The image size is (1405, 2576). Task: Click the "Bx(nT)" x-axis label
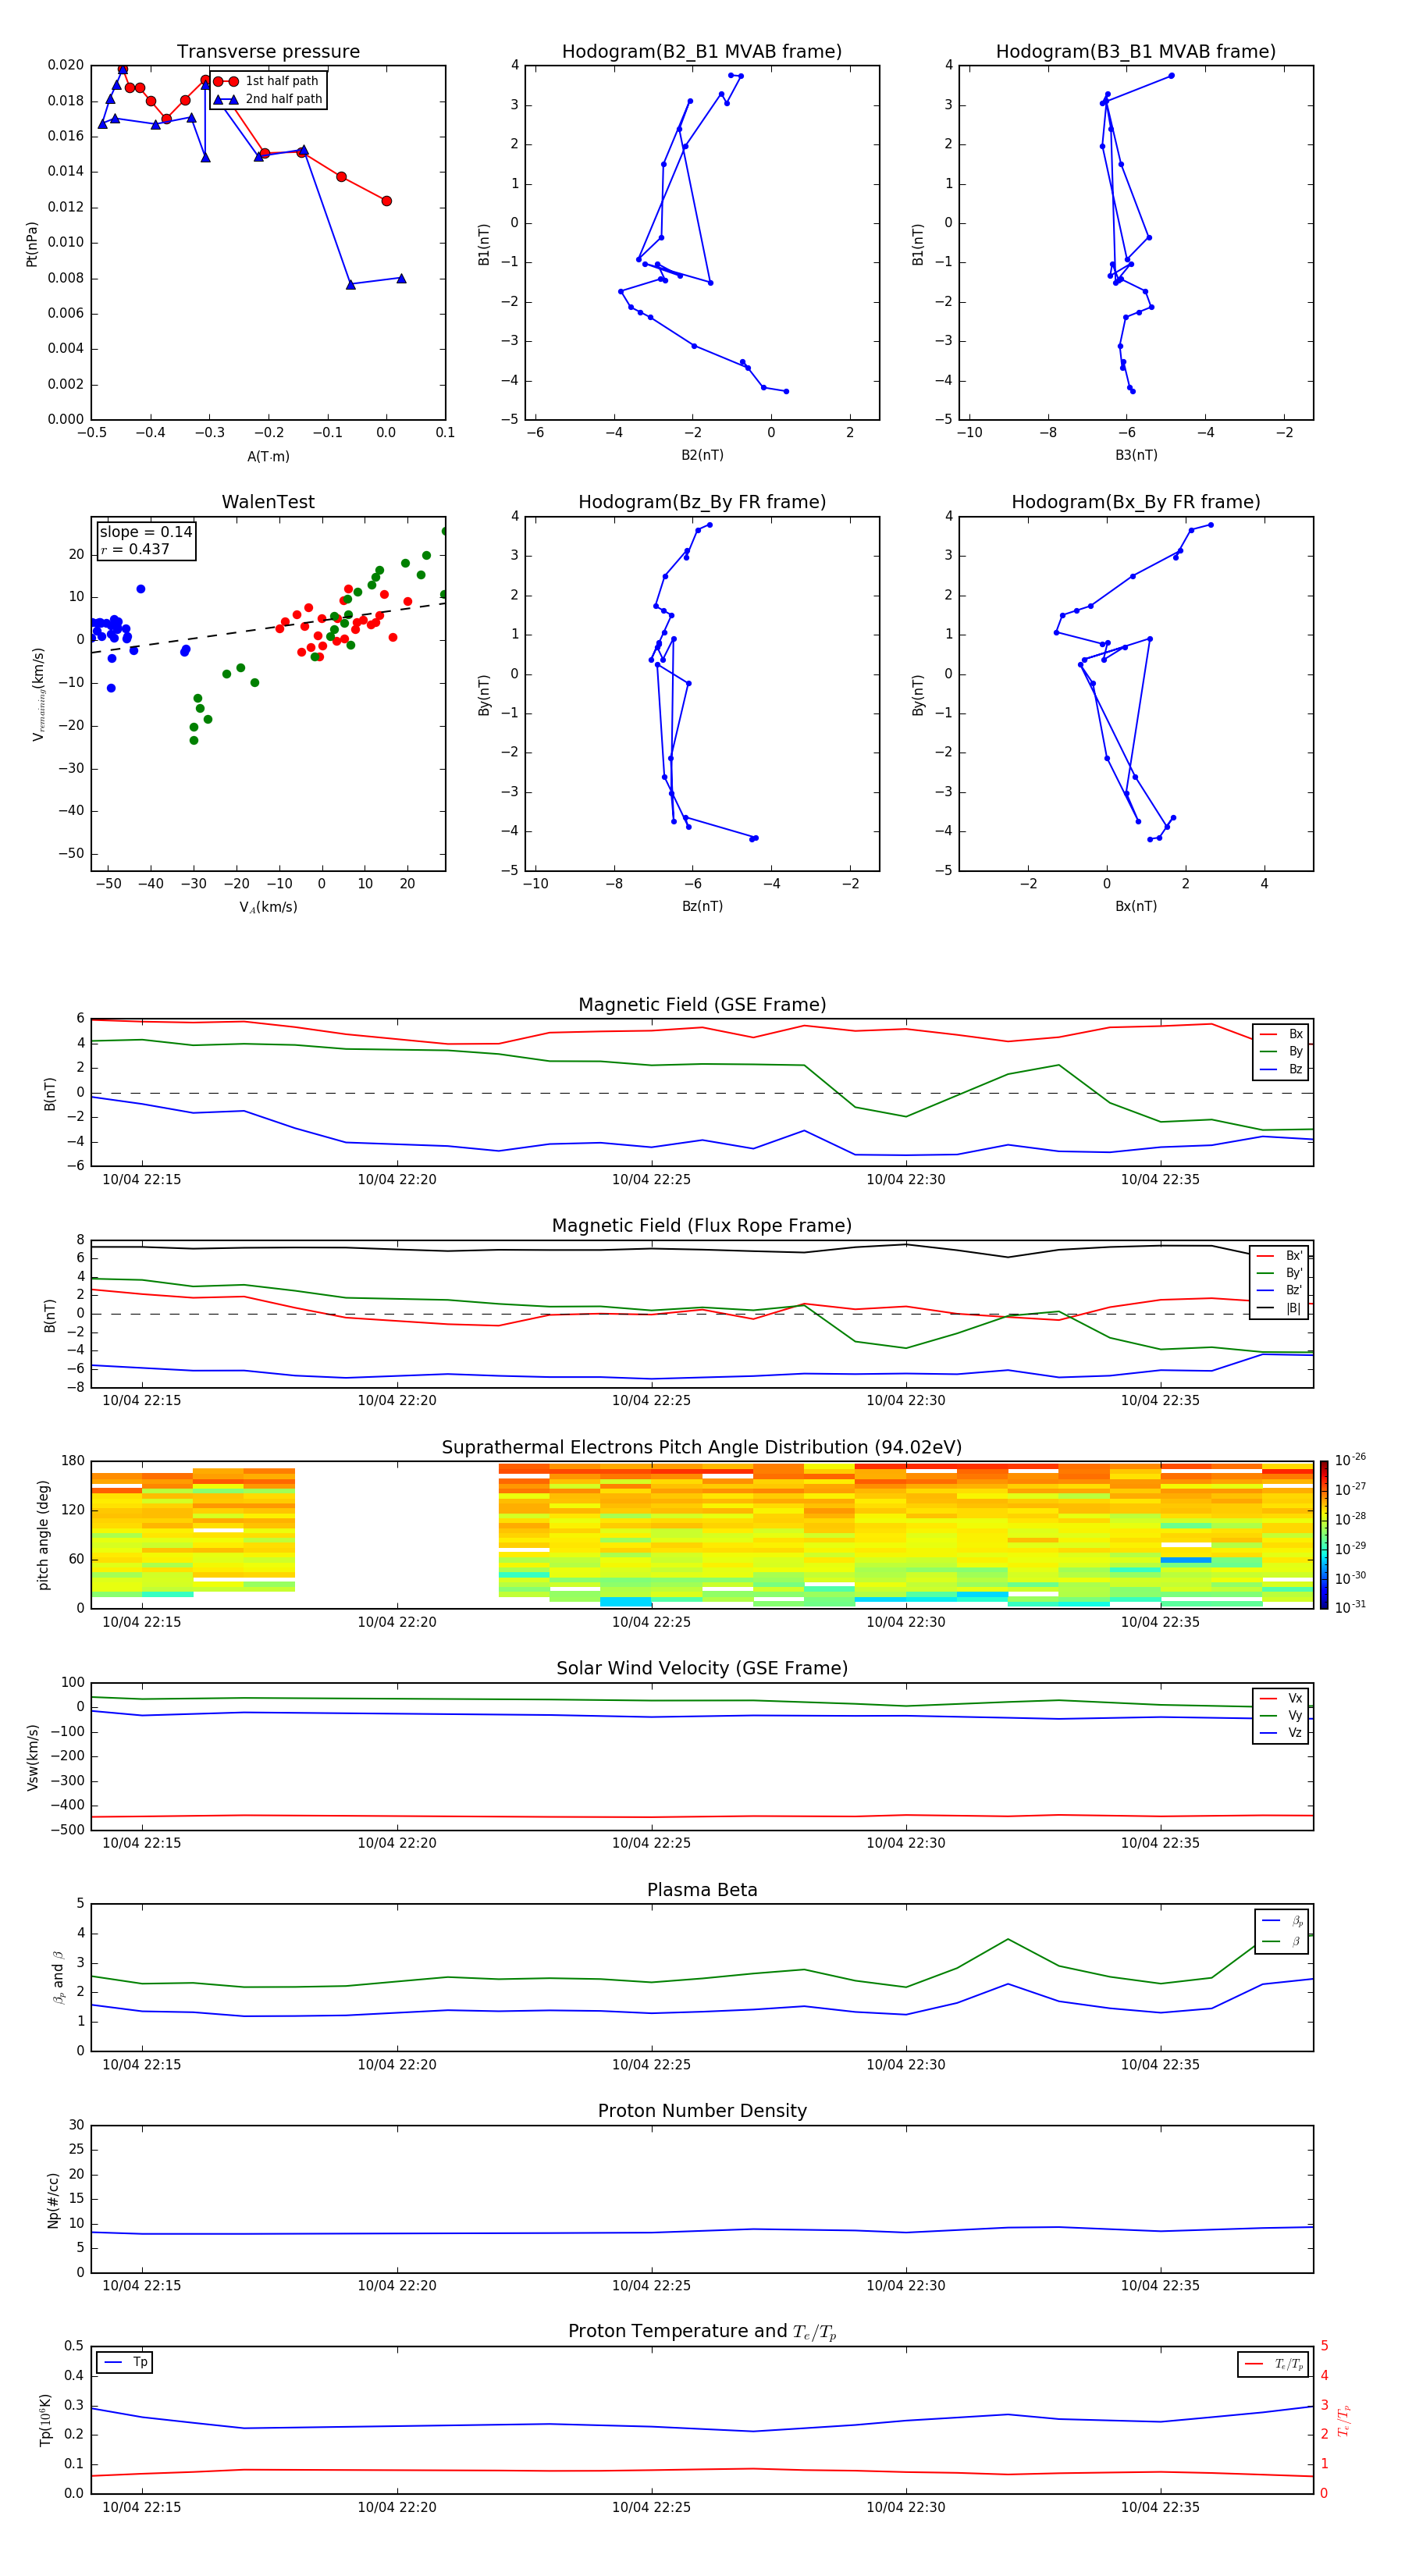pyautogui.click(x=1136, y=906)
